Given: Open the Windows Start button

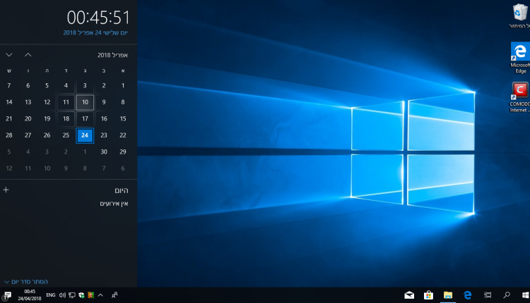Looking at the screenshot, I should coord(526,295).
